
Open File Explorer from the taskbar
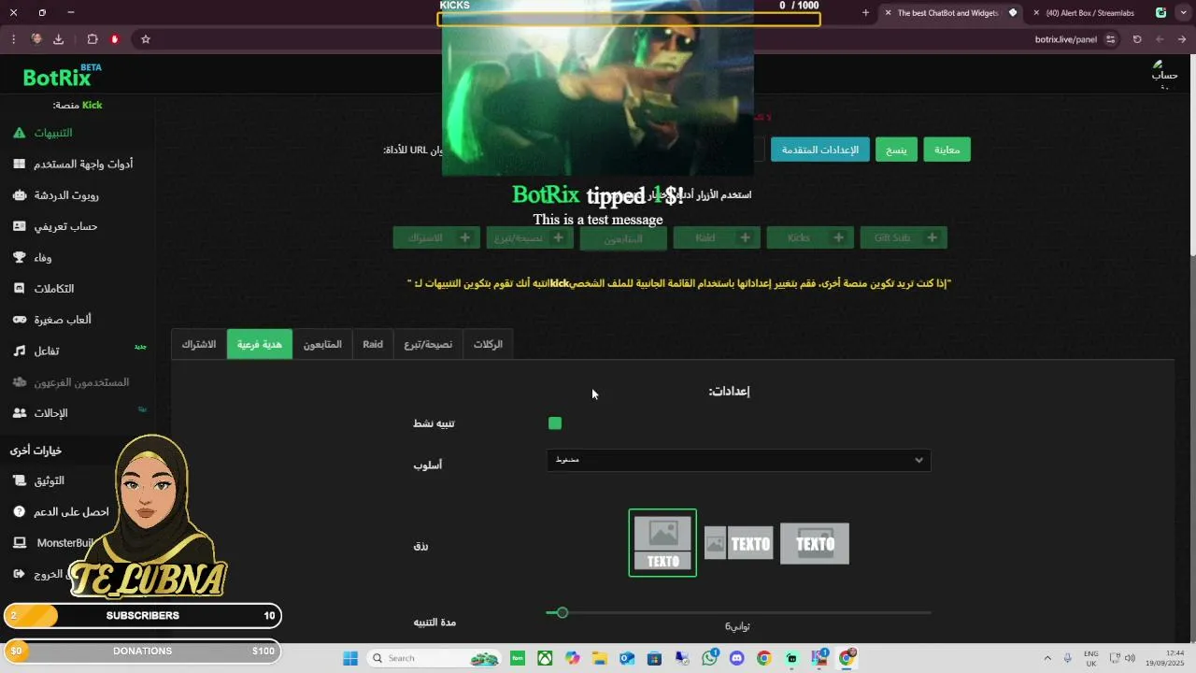(600, 658)
